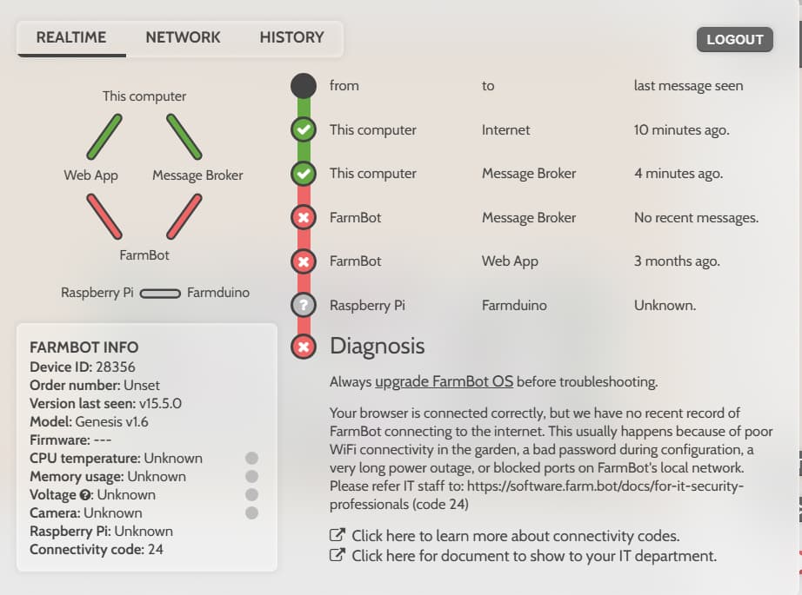Open link to learn about connectivity codes
This screenshot has width=802, height=595.
[x=515, y=536]
